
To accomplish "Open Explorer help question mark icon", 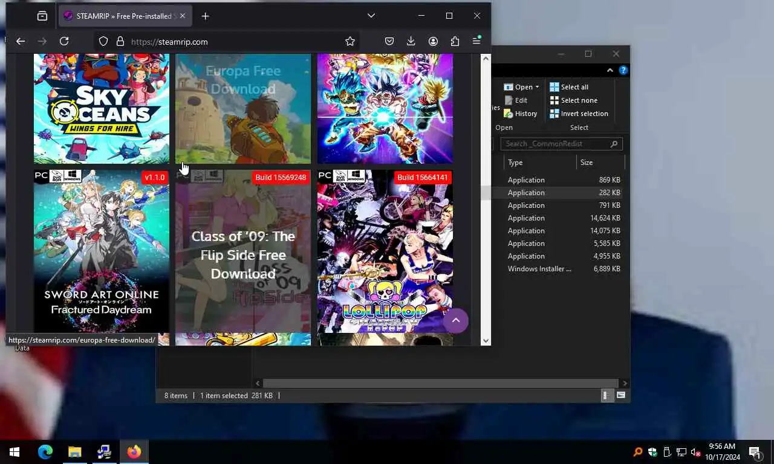I will tap(623, 71).
